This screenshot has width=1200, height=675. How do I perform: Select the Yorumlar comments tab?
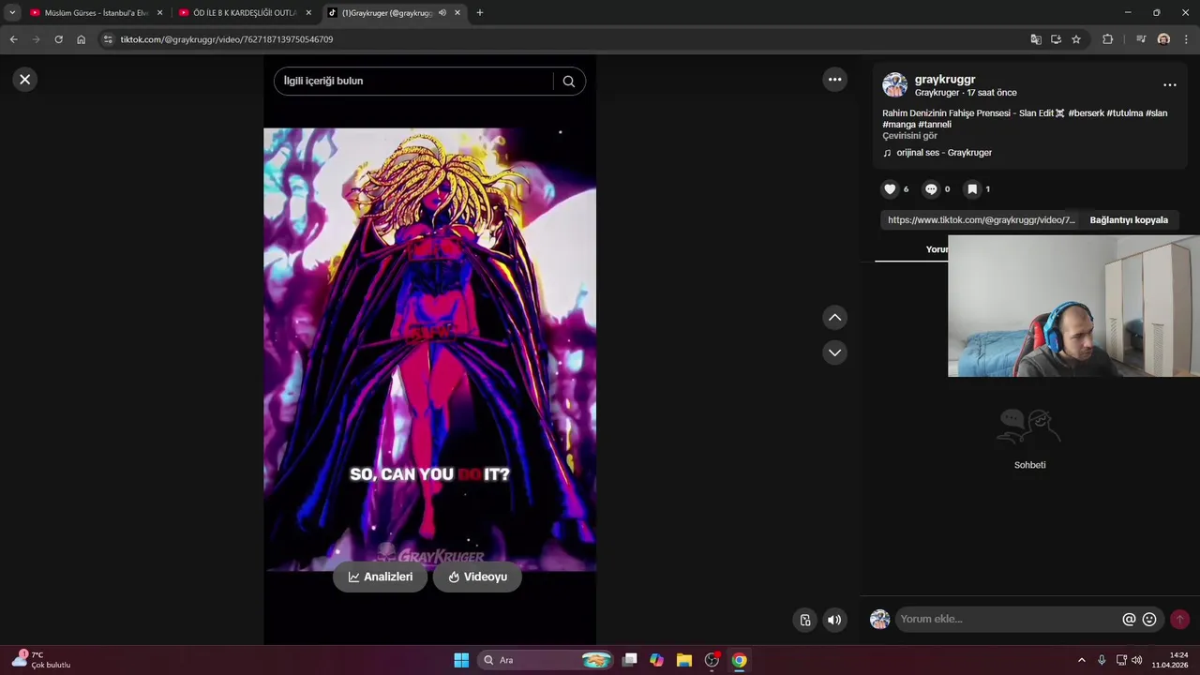pyautogui.click(x=937, y=249)
